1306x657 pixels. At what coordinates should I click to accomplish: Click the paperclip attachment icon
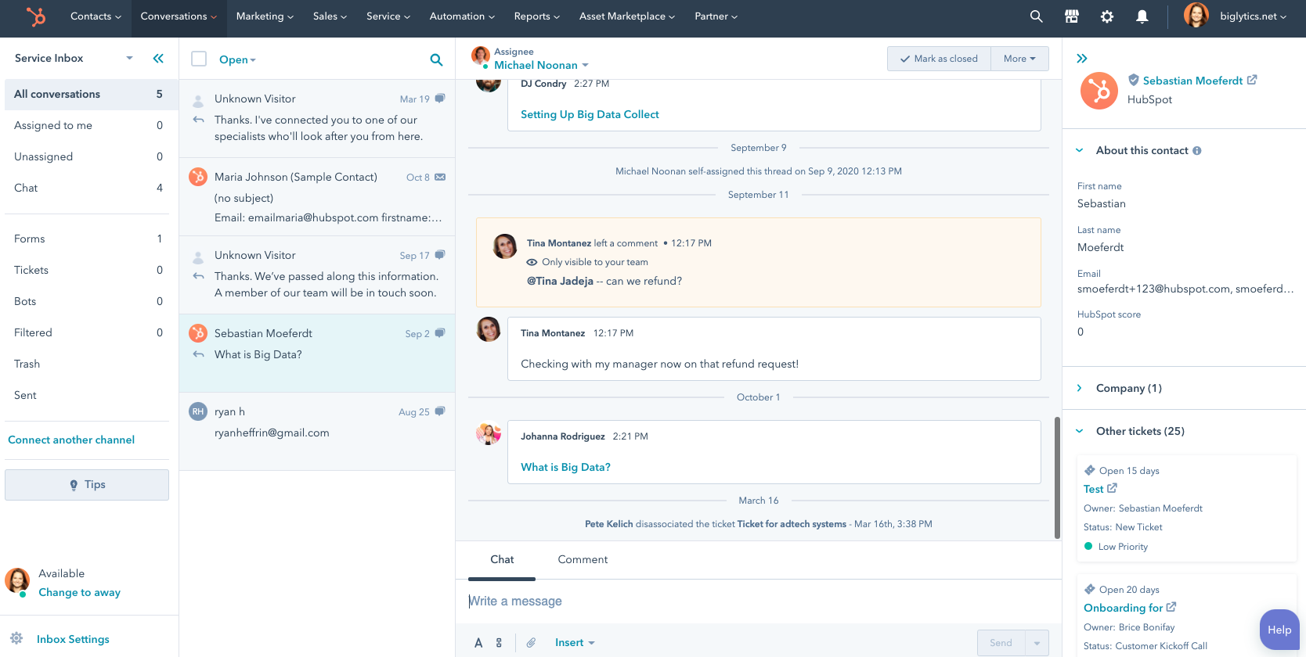[531, 643]
